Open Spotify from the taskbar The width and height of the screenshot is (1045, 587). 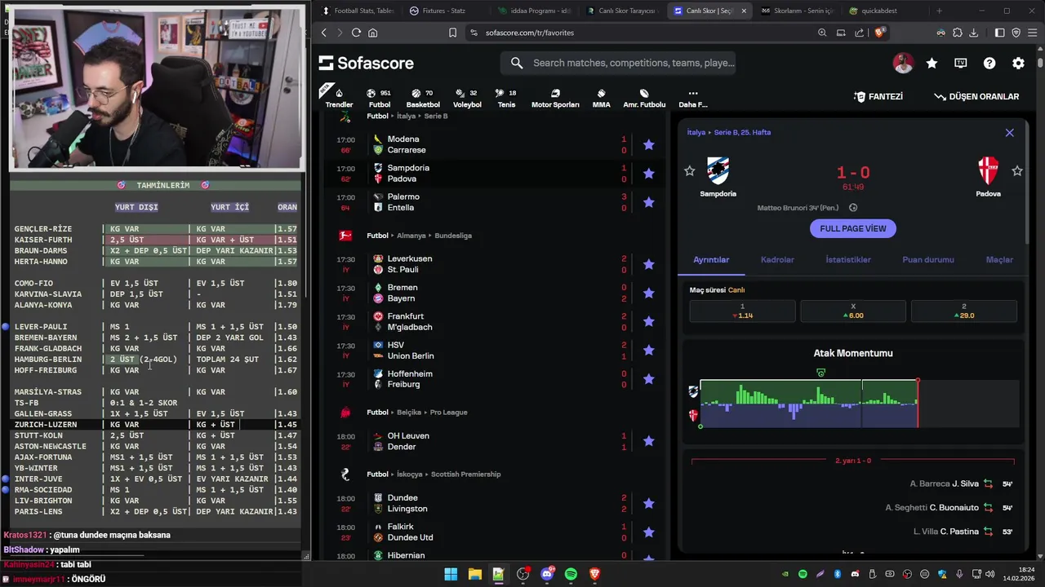tap(571, 574)
